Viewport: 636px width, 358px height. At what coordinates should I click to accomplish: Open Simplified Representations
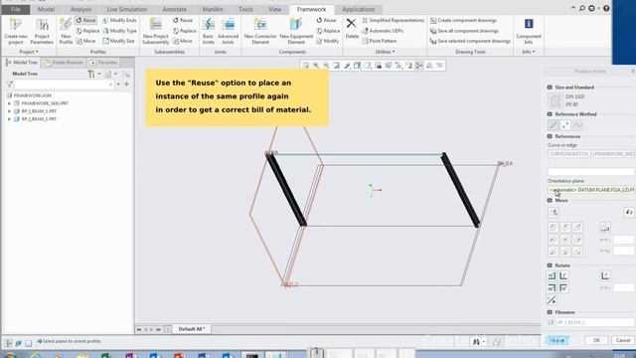click(394, 20)
